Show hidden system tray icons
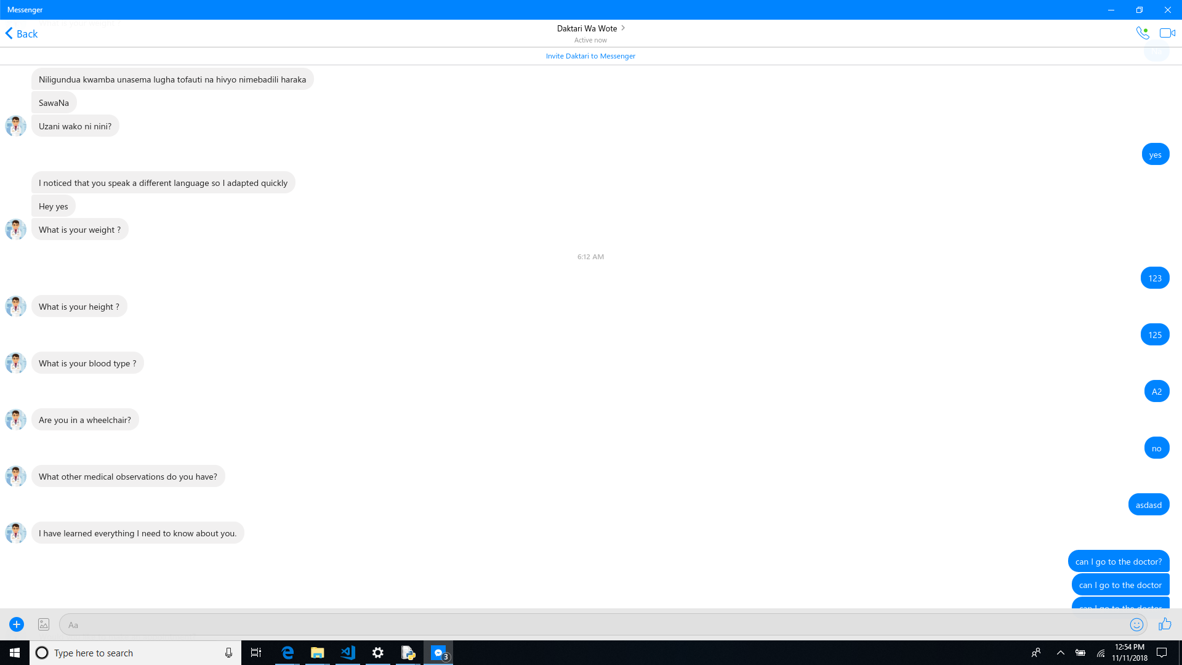Screen dimensions: 1182x665 tap(1060, 653)
